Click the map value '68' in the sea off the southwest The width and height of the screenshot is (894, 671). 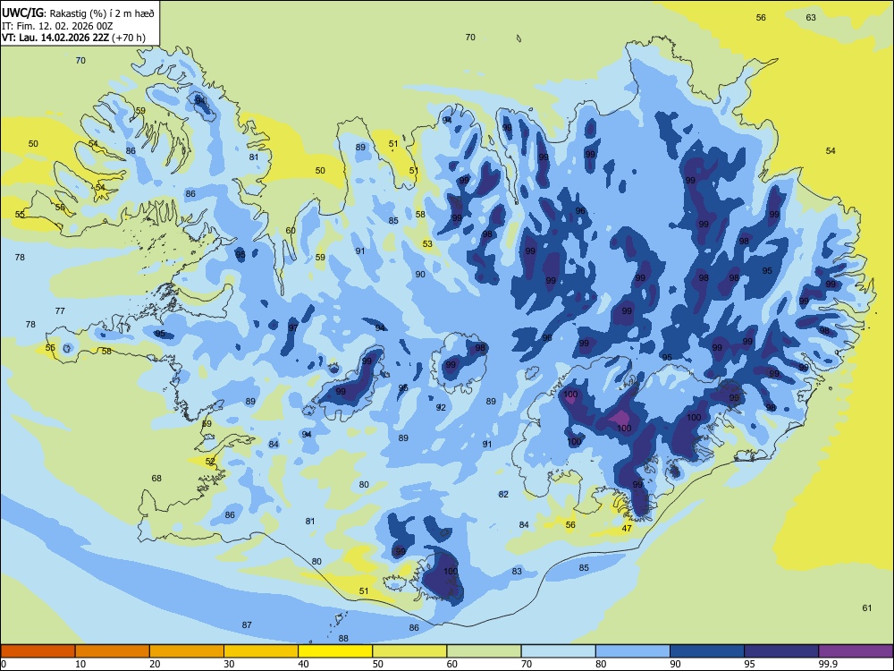click(156, 479)
